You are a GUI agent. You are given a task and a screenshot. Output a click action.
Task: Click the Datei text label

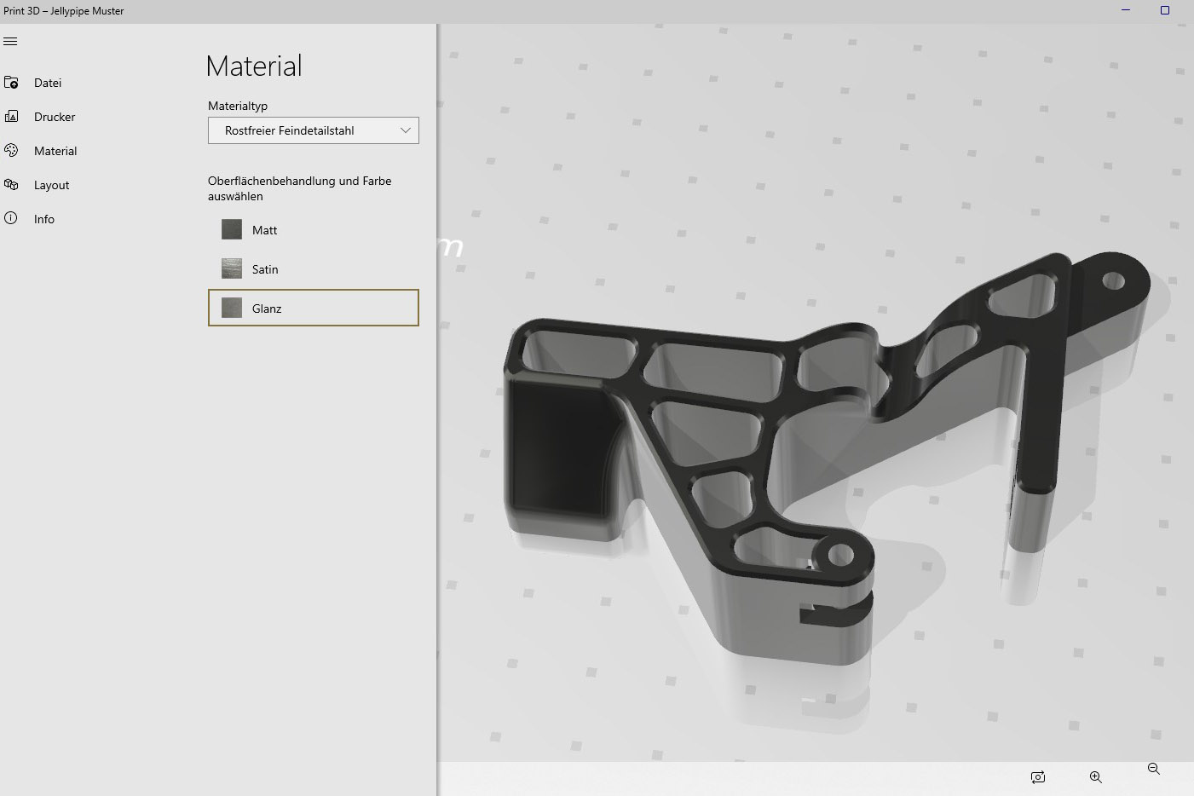click(48, 83)
